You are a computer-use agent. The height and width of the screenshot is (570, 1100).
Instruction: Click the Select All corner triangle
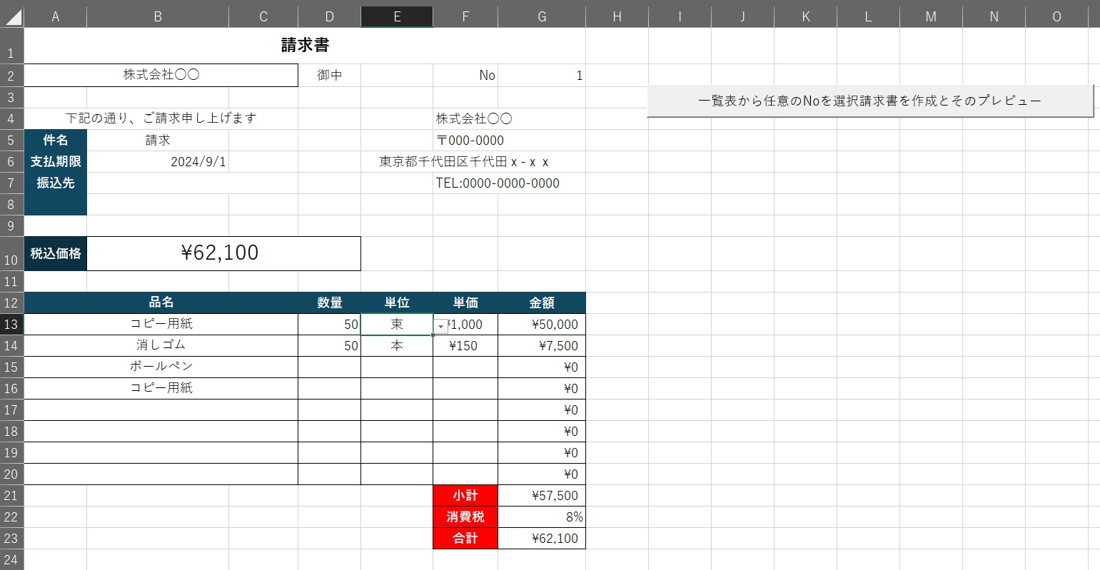[x=13, y=17]
